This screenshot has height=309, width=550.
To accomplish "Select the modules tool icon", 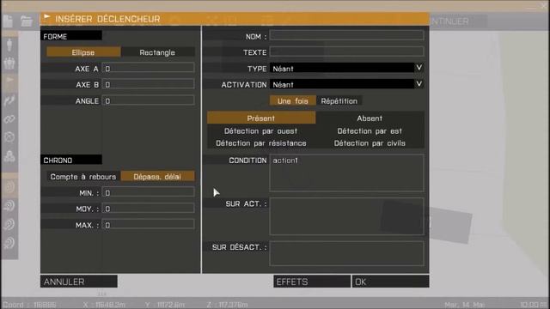I will (9, 155).
